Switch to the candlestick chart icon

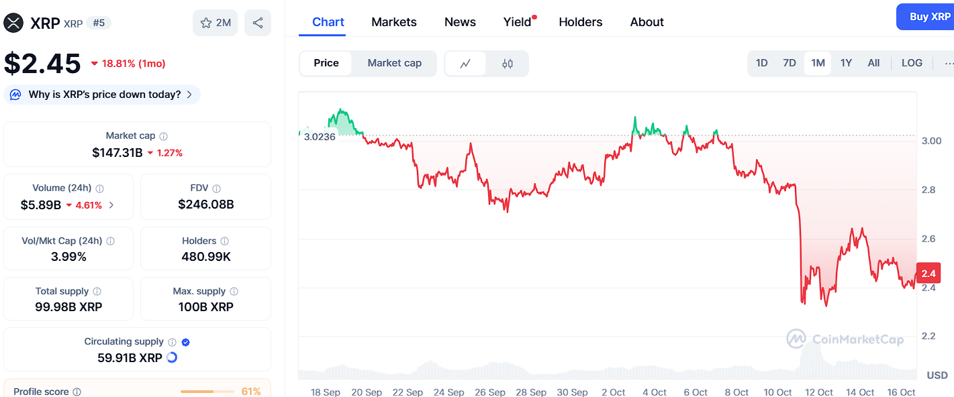pos(508,64)
